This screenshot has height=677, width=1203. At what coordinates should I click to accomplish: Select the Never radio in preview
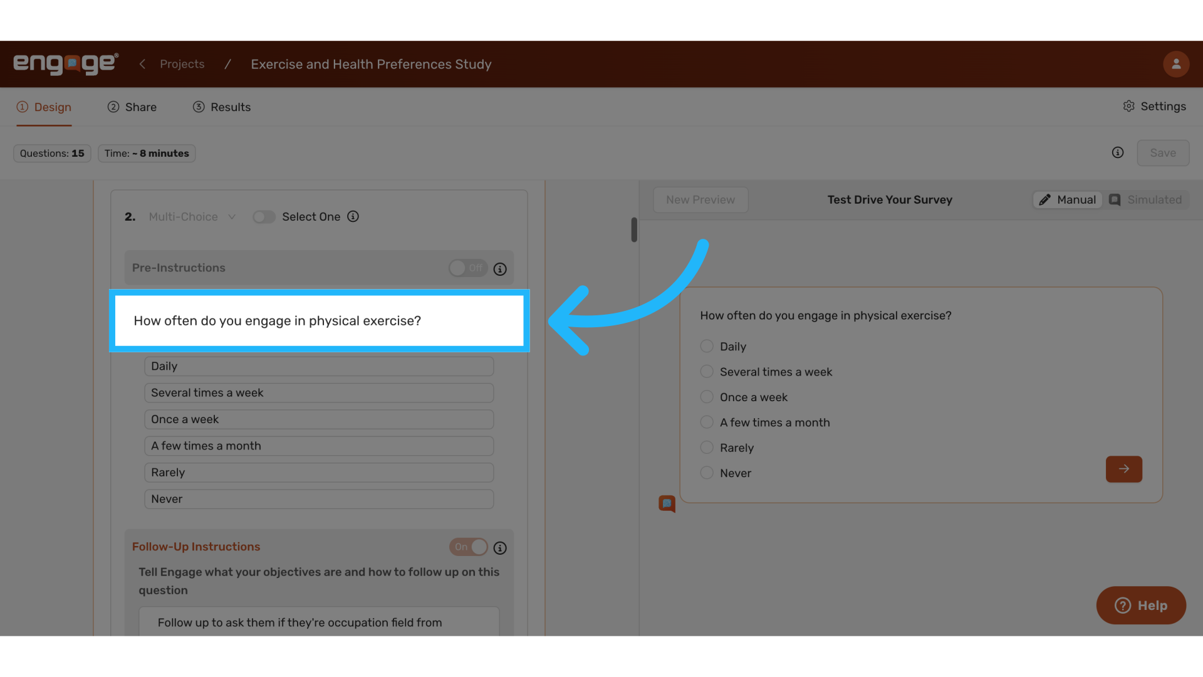coord(707,473)
